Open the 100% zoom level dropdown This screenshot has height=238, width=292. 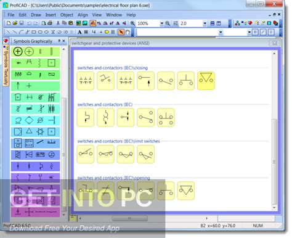point(162,23)
